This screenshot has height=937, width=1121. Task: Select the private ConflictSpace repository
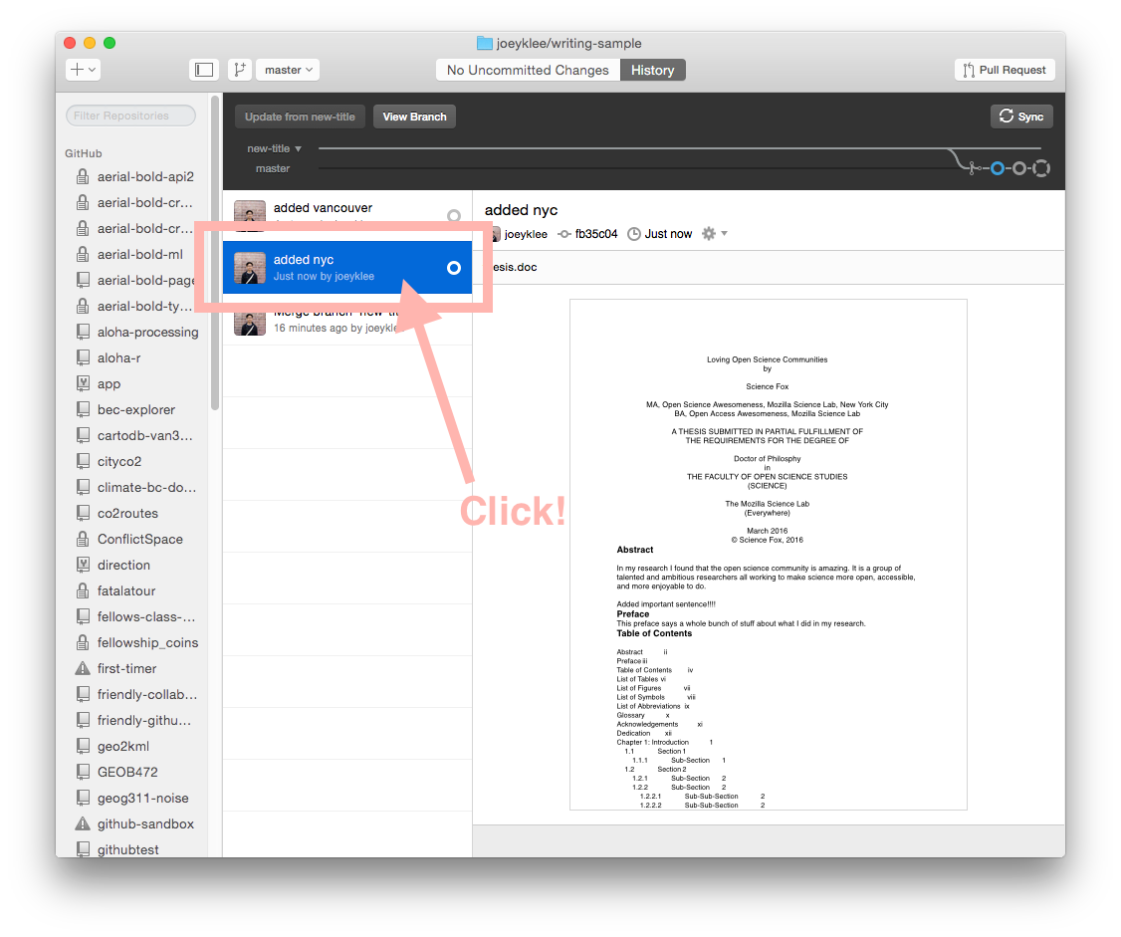(135, 540)
